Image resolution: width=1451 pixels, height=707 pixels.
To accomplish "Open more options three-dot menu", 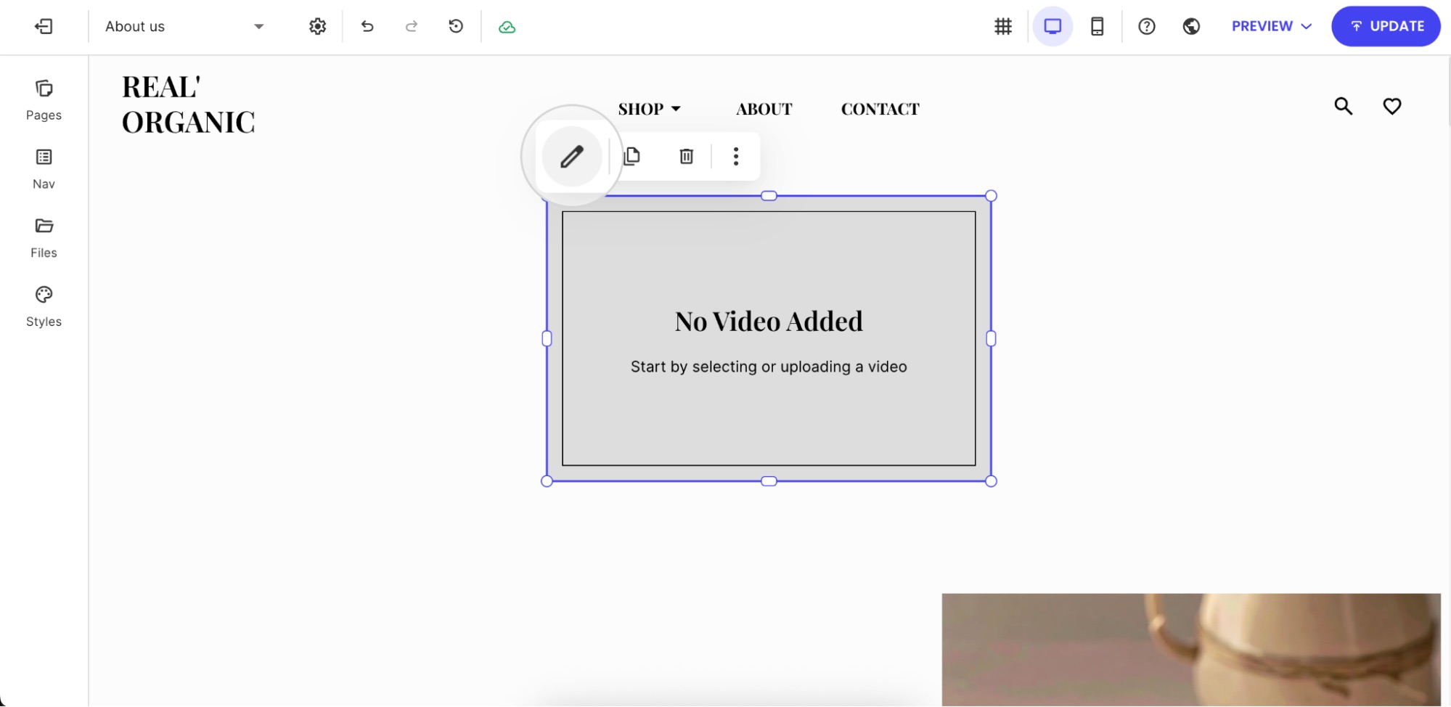I will coord(736,156).
